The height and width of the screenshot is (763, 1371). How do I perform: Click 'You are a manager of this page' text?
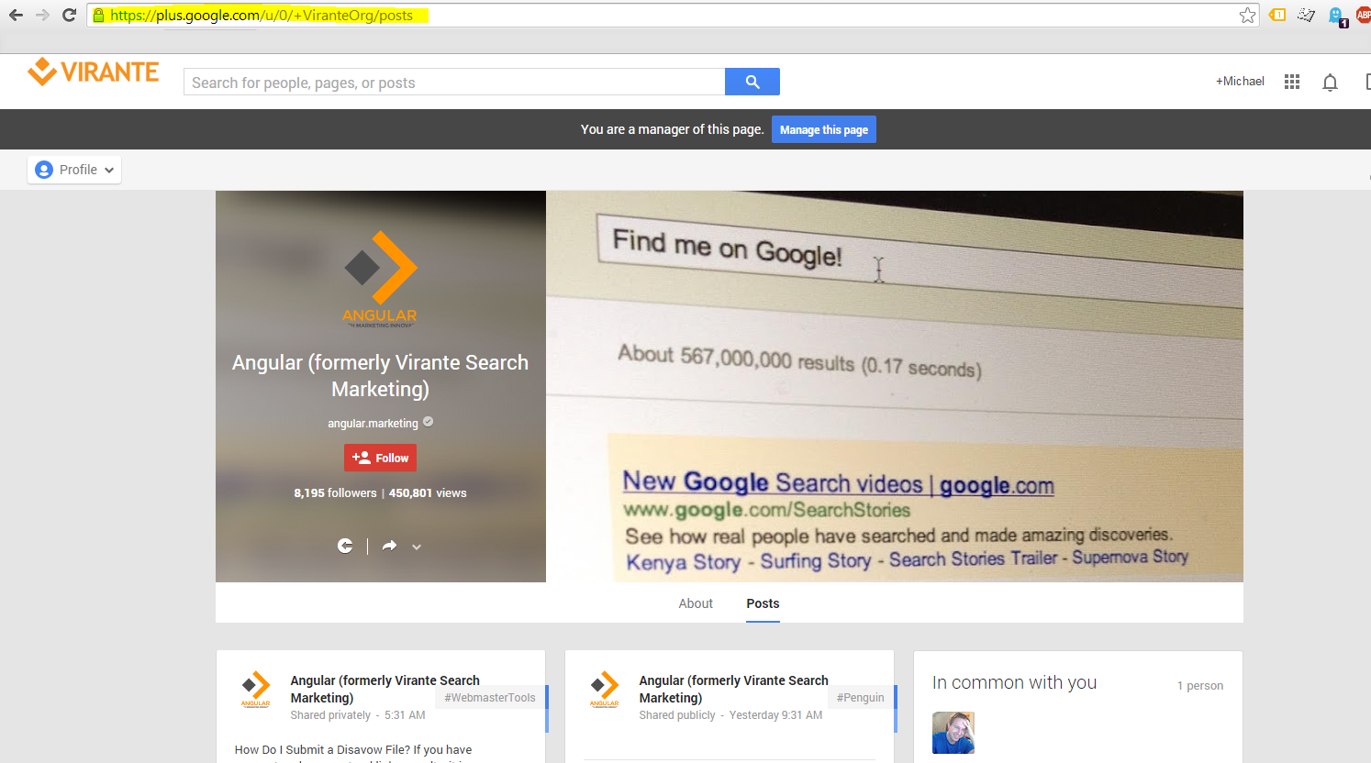coord(672,129)
